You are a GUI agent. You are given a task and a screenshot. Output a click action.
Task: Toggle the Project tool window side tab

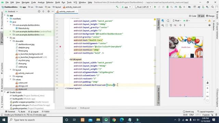coord(2,38)
